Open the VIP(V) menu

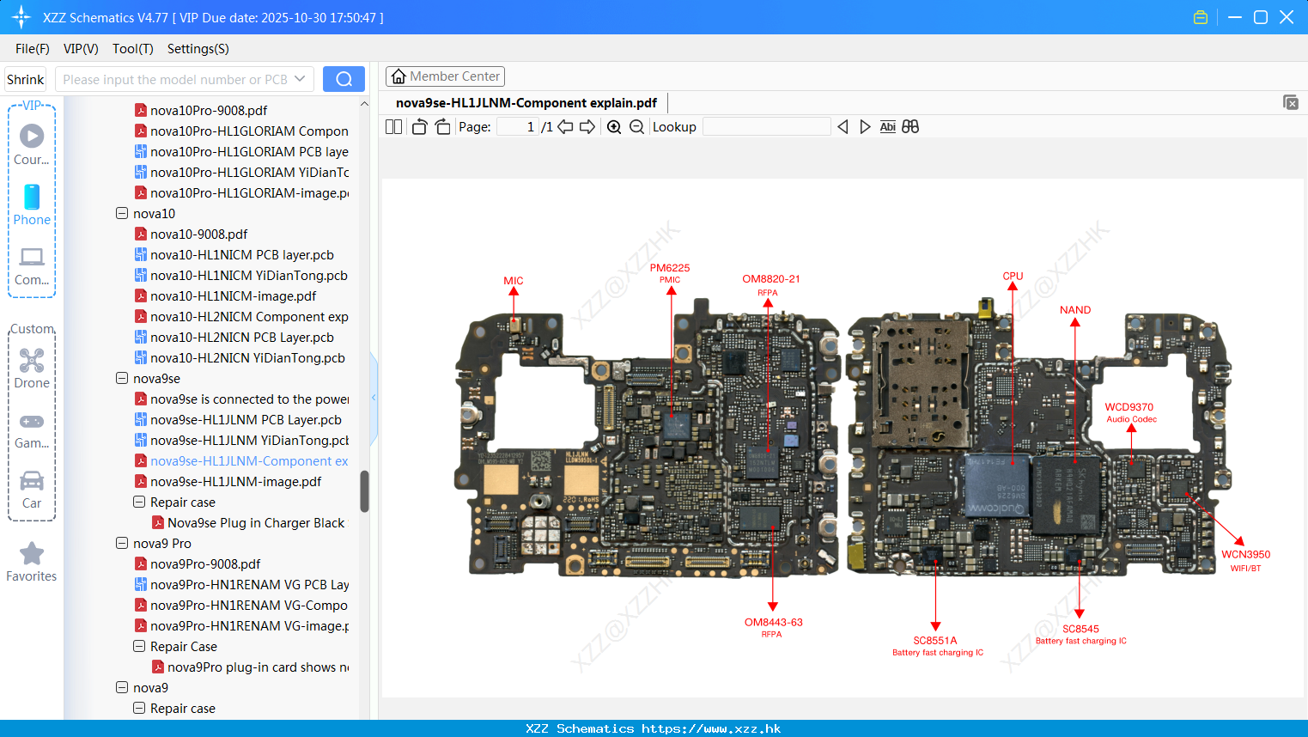click(81, 49)
